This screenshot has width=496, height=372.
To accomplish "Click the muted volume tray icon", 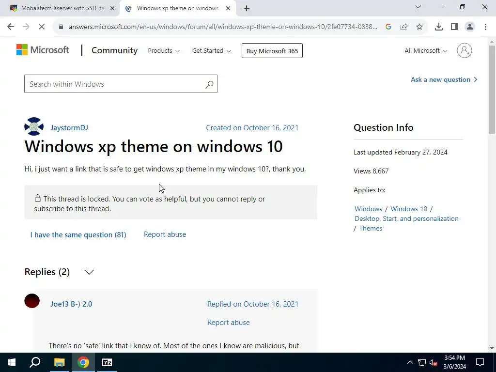I will point(433,362).
